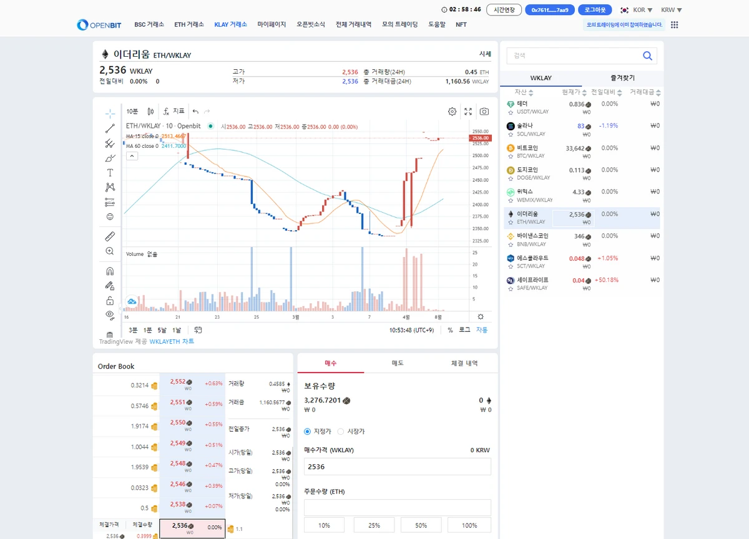Select the 지정가 limit order radio button

[308, 432]
